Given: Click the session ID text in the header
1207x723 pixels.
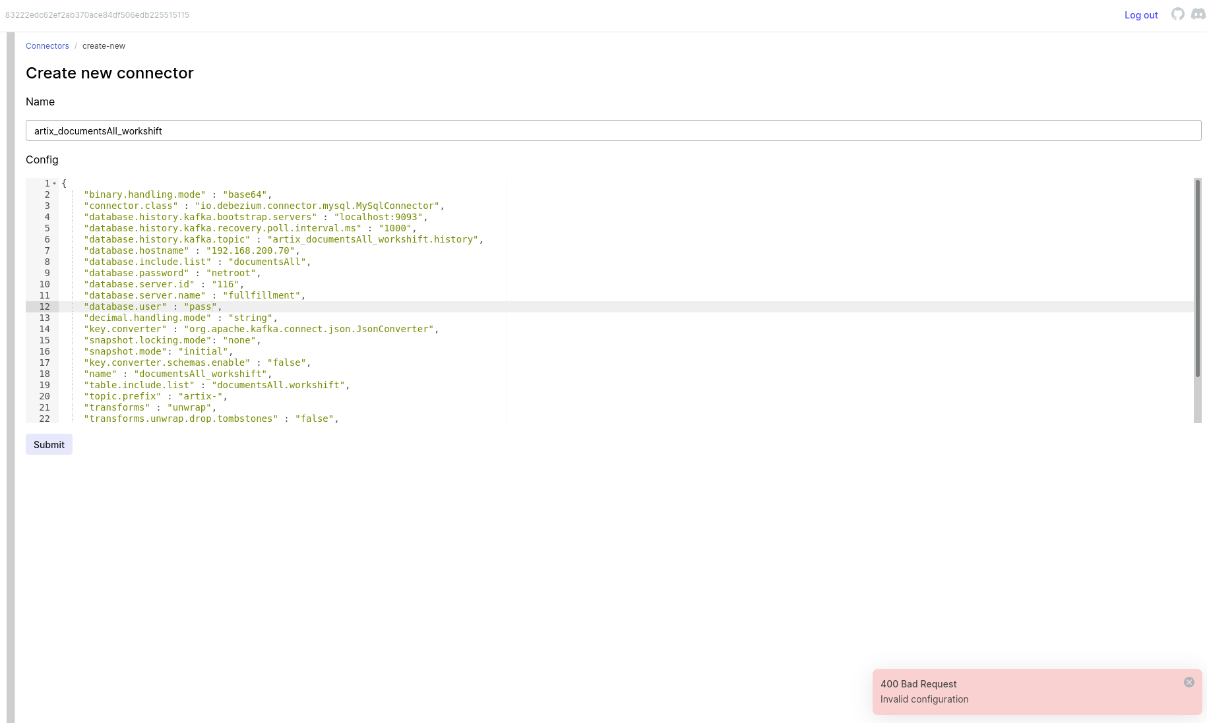Looking at the screenshot, I should click(x=97, y=14).
